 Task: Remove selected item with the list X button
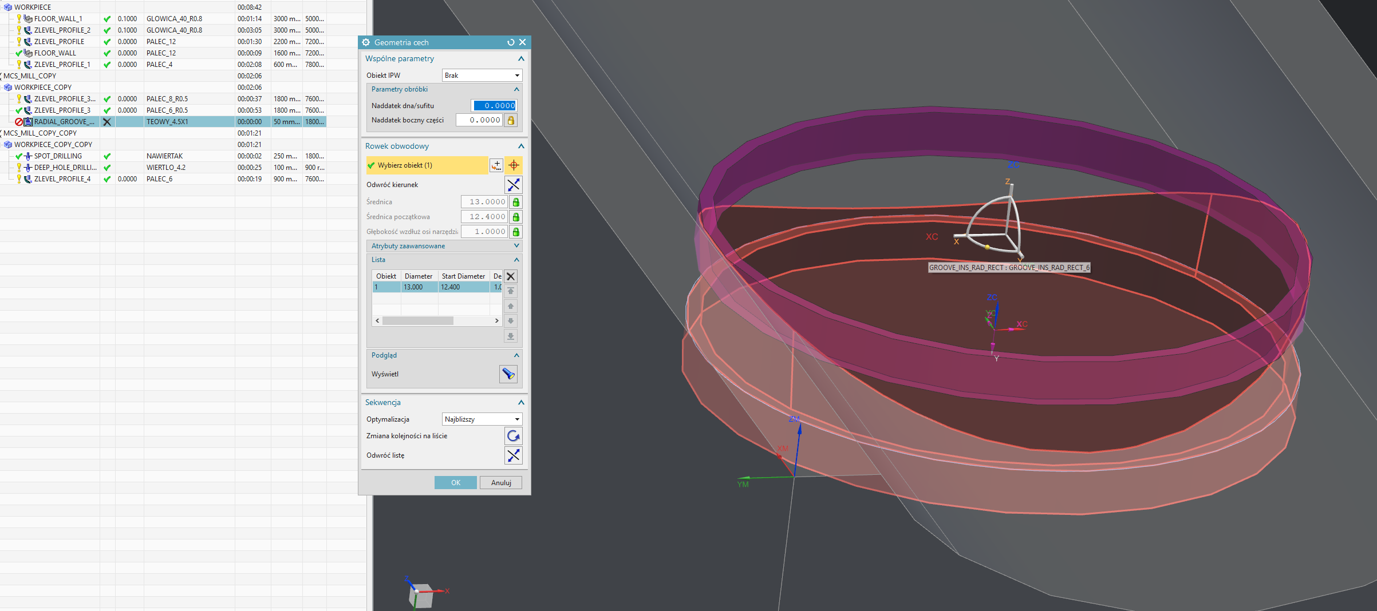tap(511, 276)
